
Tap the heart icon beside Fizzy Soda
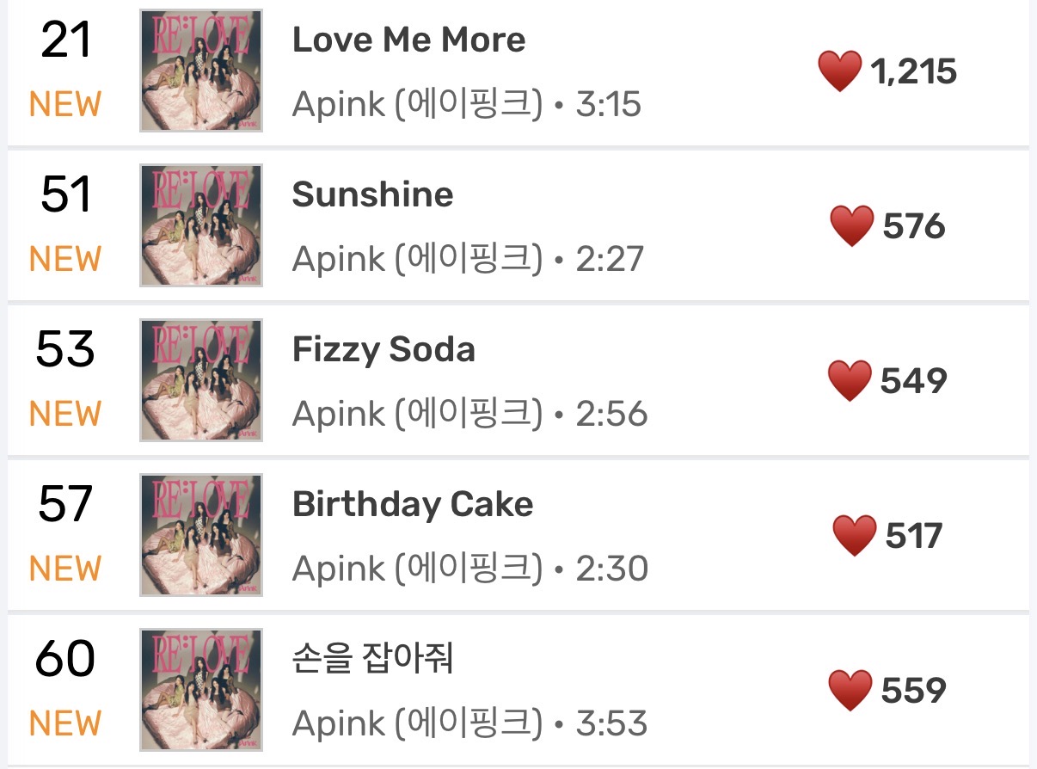(x=849, y=381)
